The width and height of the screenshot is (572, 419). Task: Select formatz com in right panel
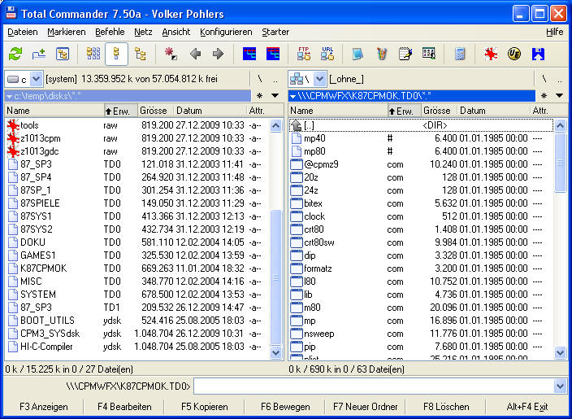pyautogui.click(x=422, y=268)
